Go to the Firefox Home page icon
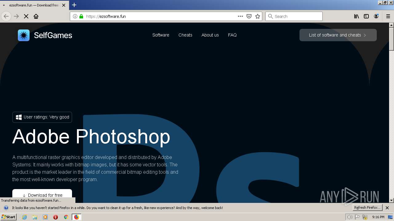The width and height of the screenshot is (394, 221). point(36,16)
